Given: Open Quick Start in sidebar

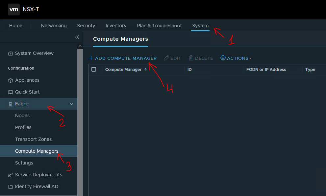Looking at the screenshot, I should [27, 92].
